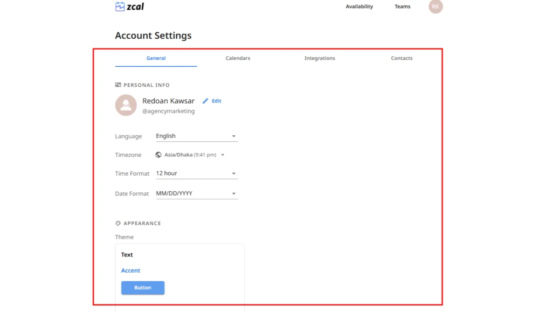Click the globe icon next to Timezone

coord(158,155)
